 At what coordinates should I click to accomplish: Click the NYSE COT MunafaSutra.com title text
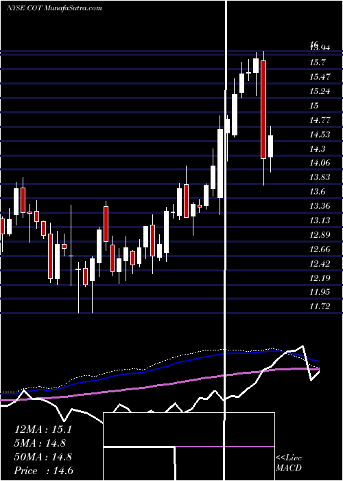pyautogui.click(x=54, y=8)
